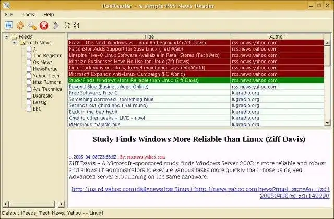This screenshot has width=334, height=219.
Task: Select the NewsForge feed
Action: [45, 69]
